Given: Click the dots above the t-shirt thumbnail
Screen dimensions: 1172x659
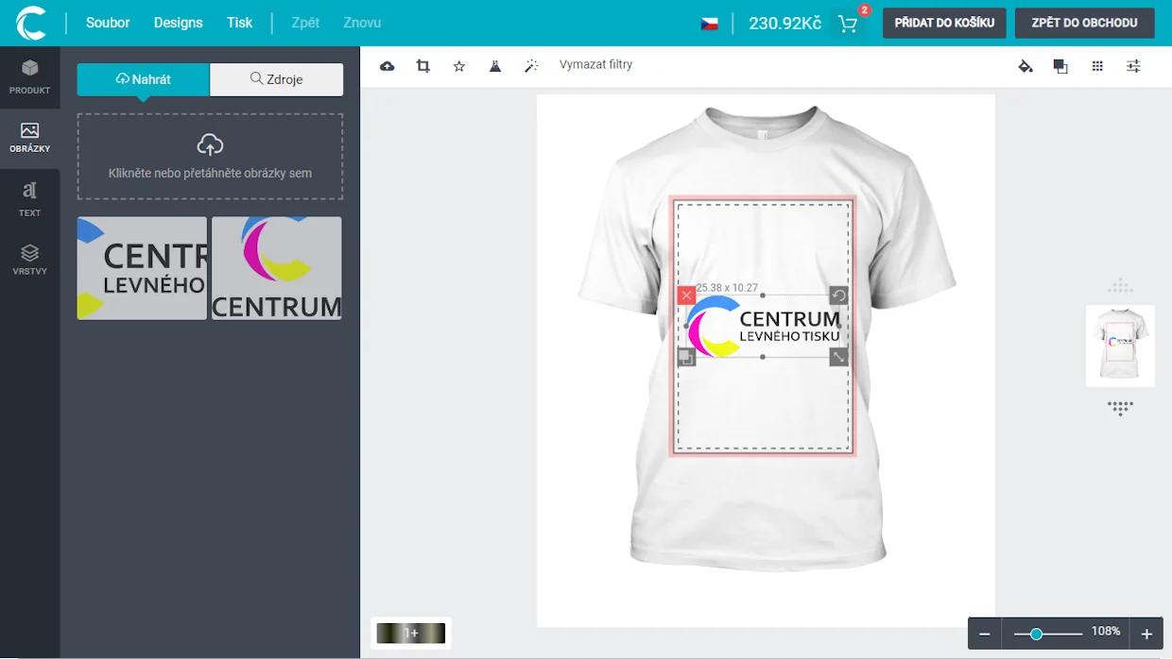Looking at the screenshot, I should pyautogui.click(x=1120, y=286).
